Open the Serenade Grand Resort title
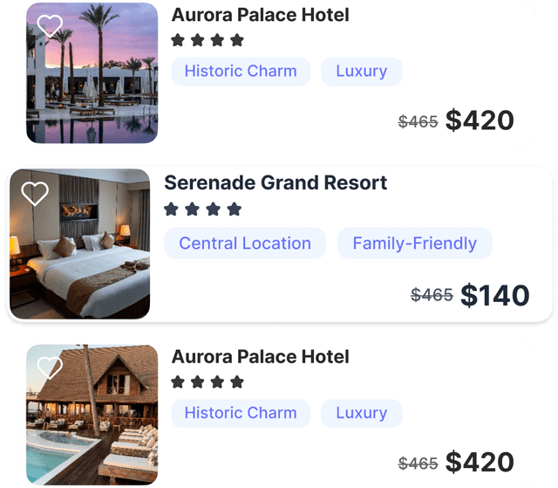Image resolution: width=558 pixels, height=488 pixels. [276, 182]
